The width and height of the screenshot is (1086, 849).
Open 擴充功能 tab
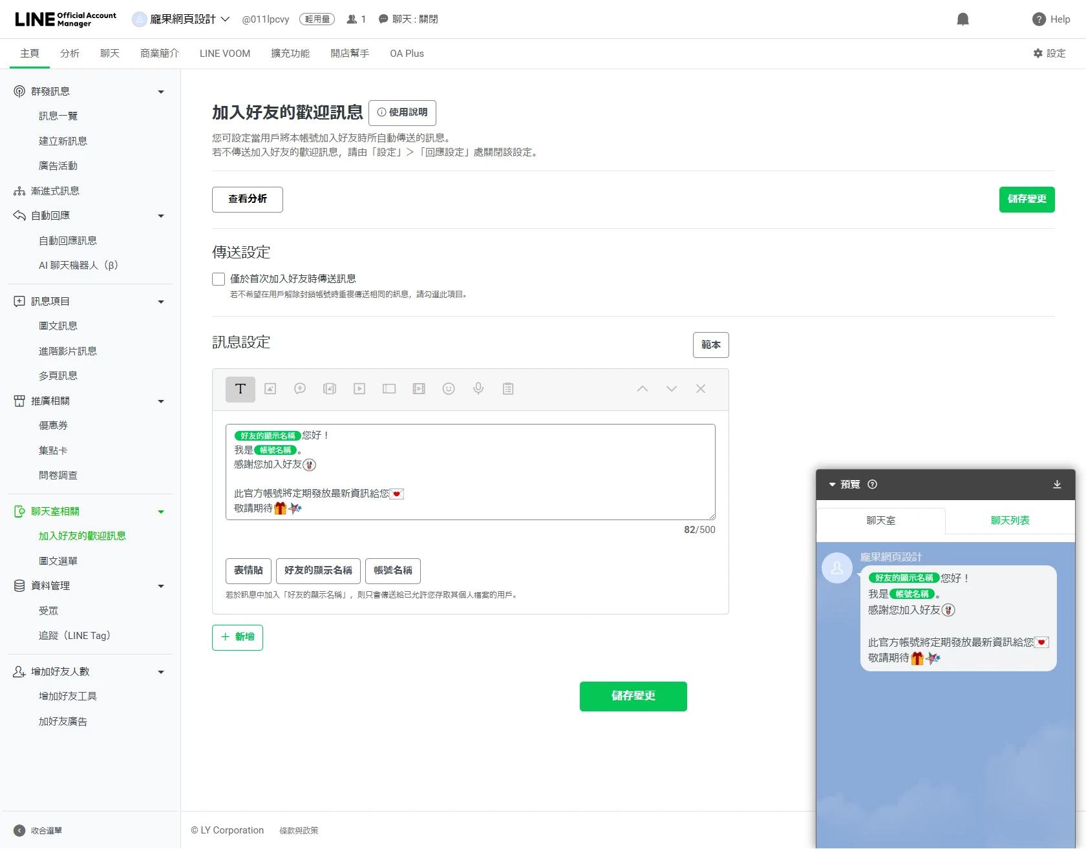coord(290,54)
